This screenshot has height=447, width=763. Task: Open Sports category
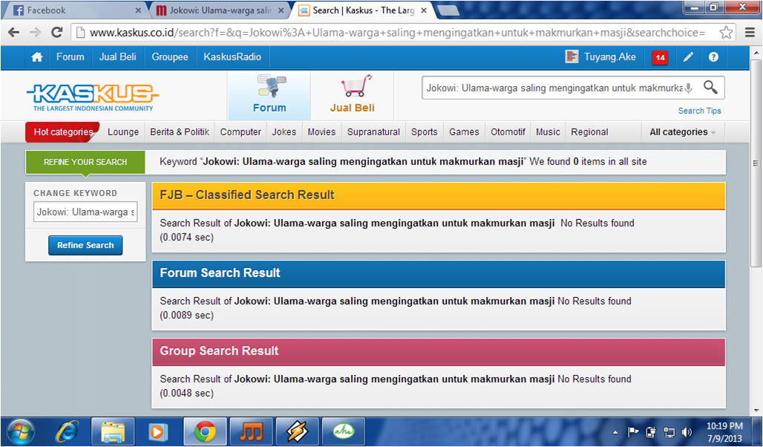tap(425, 132)
